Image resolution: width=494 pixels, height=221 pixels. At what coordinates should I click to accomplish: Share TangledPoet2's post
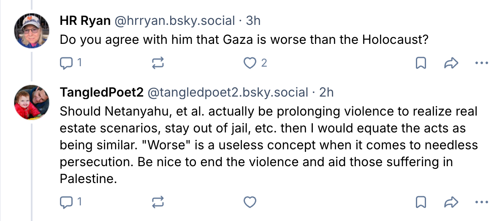tap(451, 202)
